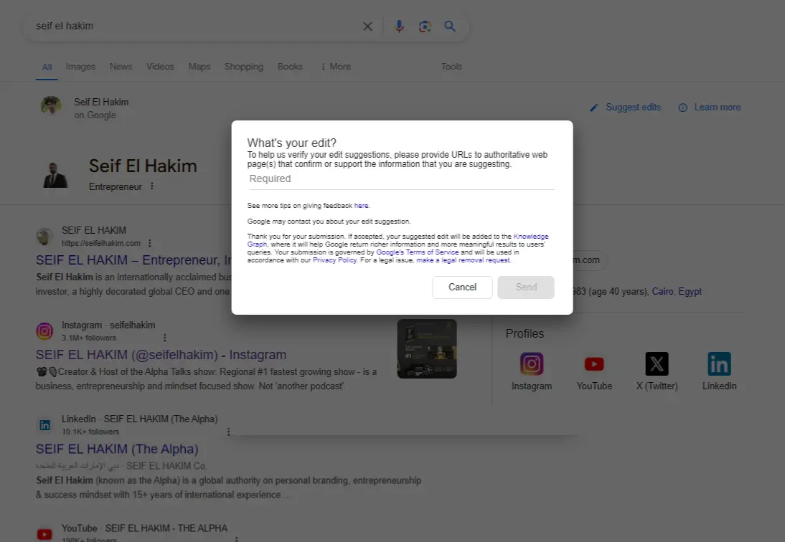Screen dimensions: 785x542
Task: Start voice search with the microphone icon
Action: coord(399,26)
